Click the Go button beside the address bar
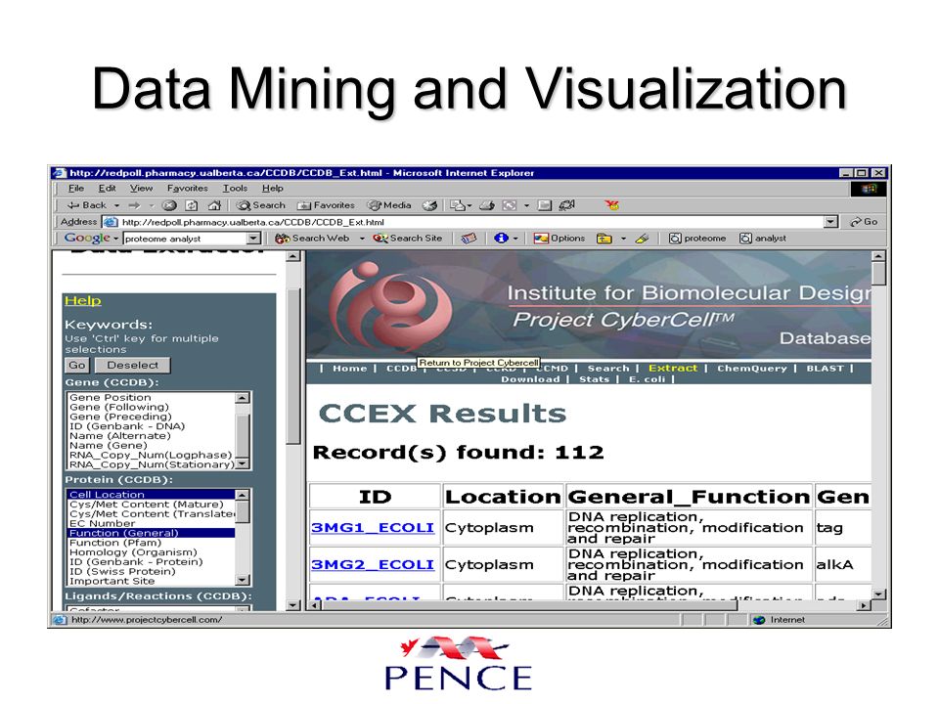939x704 pixels. tap(864, 222)
